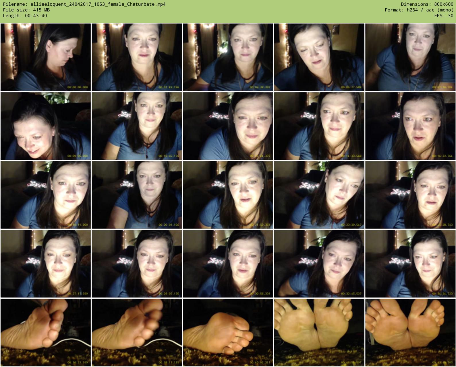Click the final thumbnail in the bottom-right corner
Screen dimensions: 456x367
point(410,333)
